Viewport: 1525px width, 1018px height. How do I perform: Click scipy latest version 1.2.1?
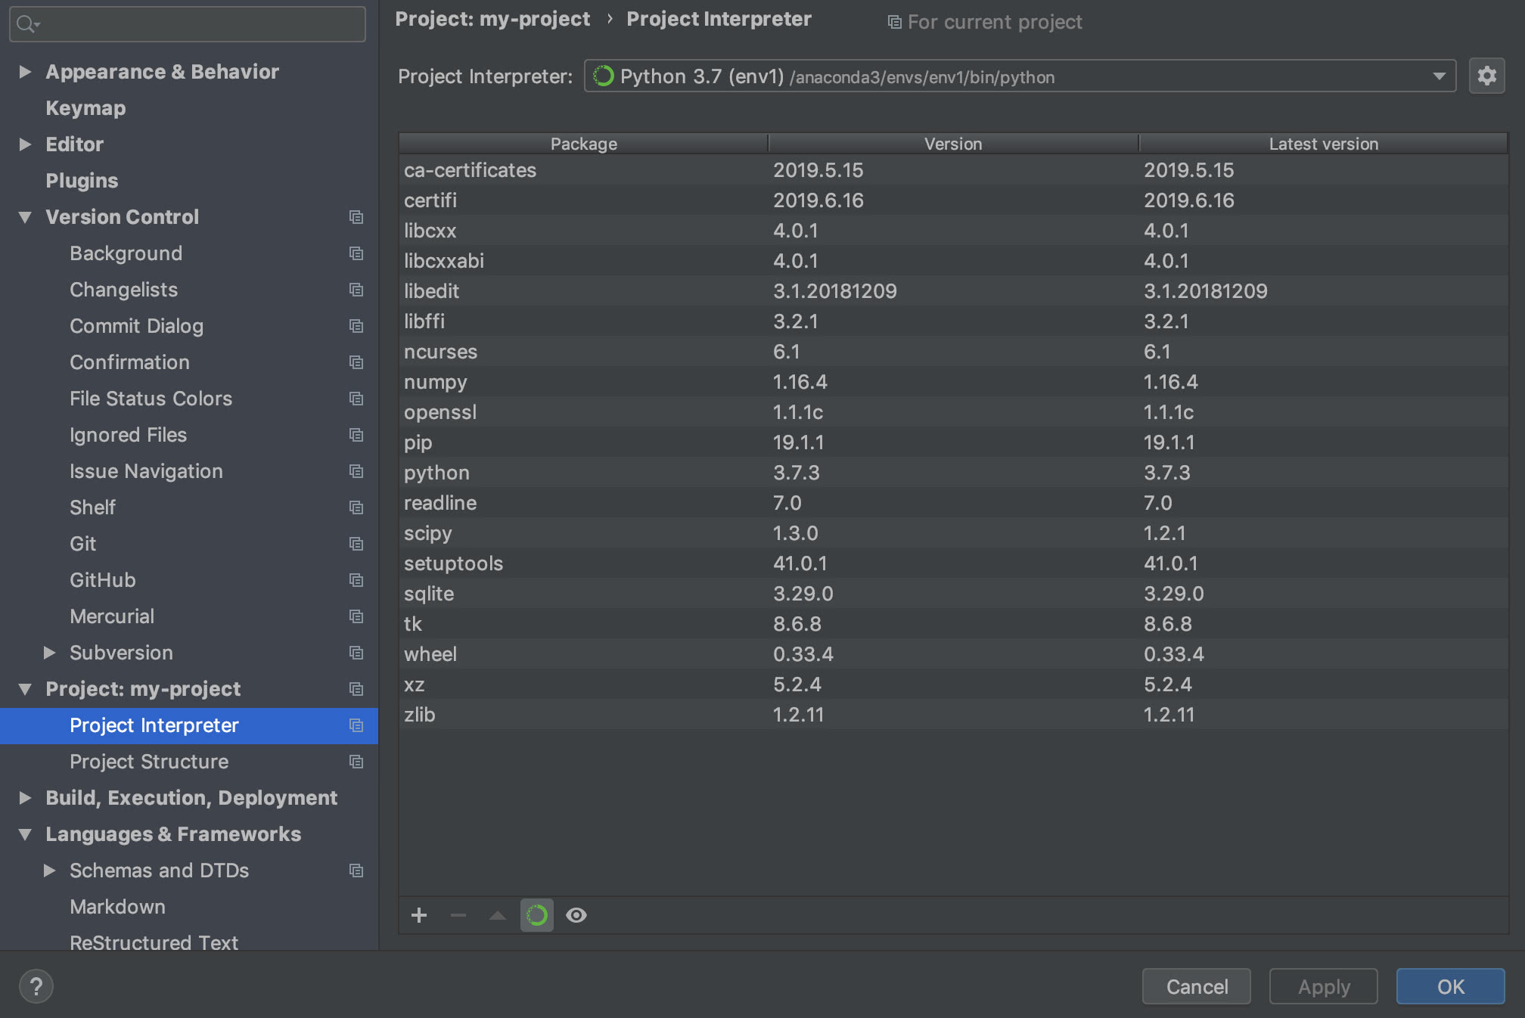(x=1164, y=533)
